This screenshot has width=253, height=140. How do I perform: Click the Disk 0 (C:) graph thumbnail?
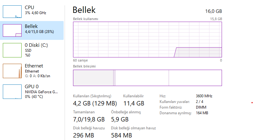pos(12,50)
